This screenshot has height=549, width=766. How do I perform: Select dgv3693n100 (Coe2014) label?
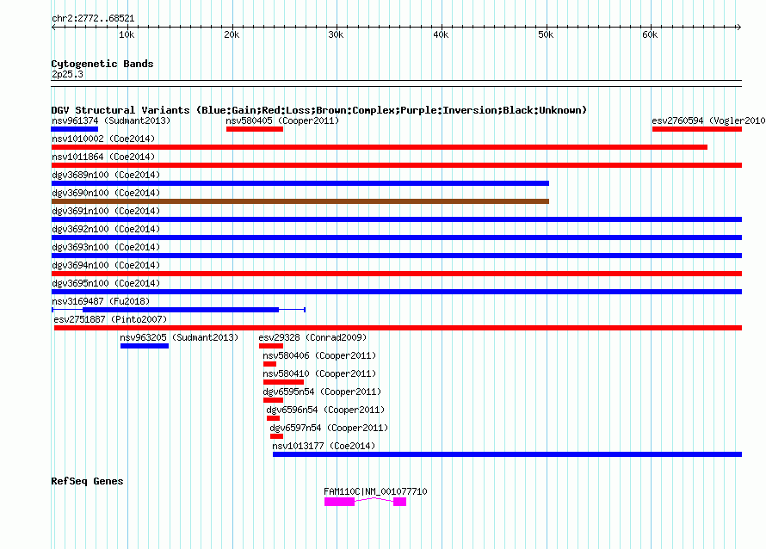[106, 247]
